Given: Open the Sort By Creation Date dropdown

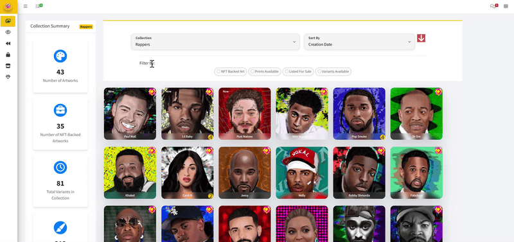Looking at the screenshot, I should point(359,42).
